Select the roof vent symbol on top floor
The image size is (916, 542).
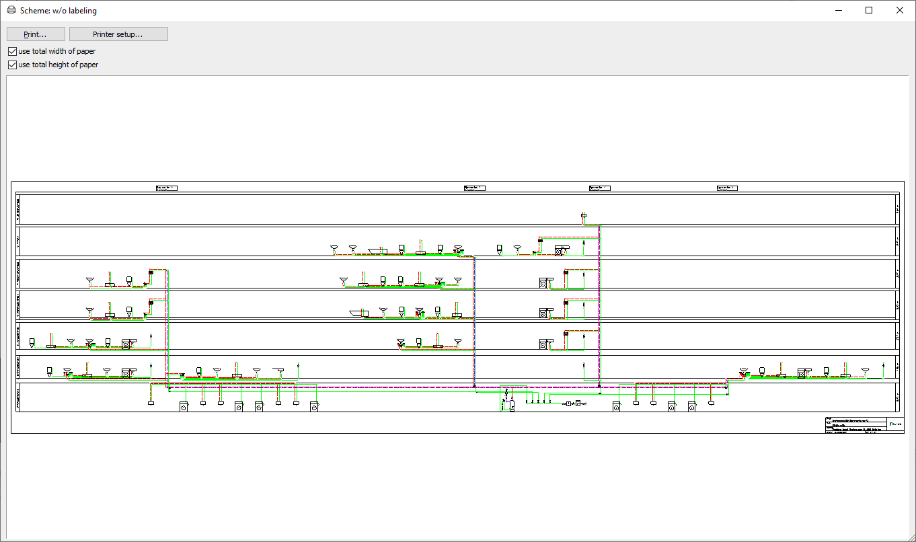(584, 216)
